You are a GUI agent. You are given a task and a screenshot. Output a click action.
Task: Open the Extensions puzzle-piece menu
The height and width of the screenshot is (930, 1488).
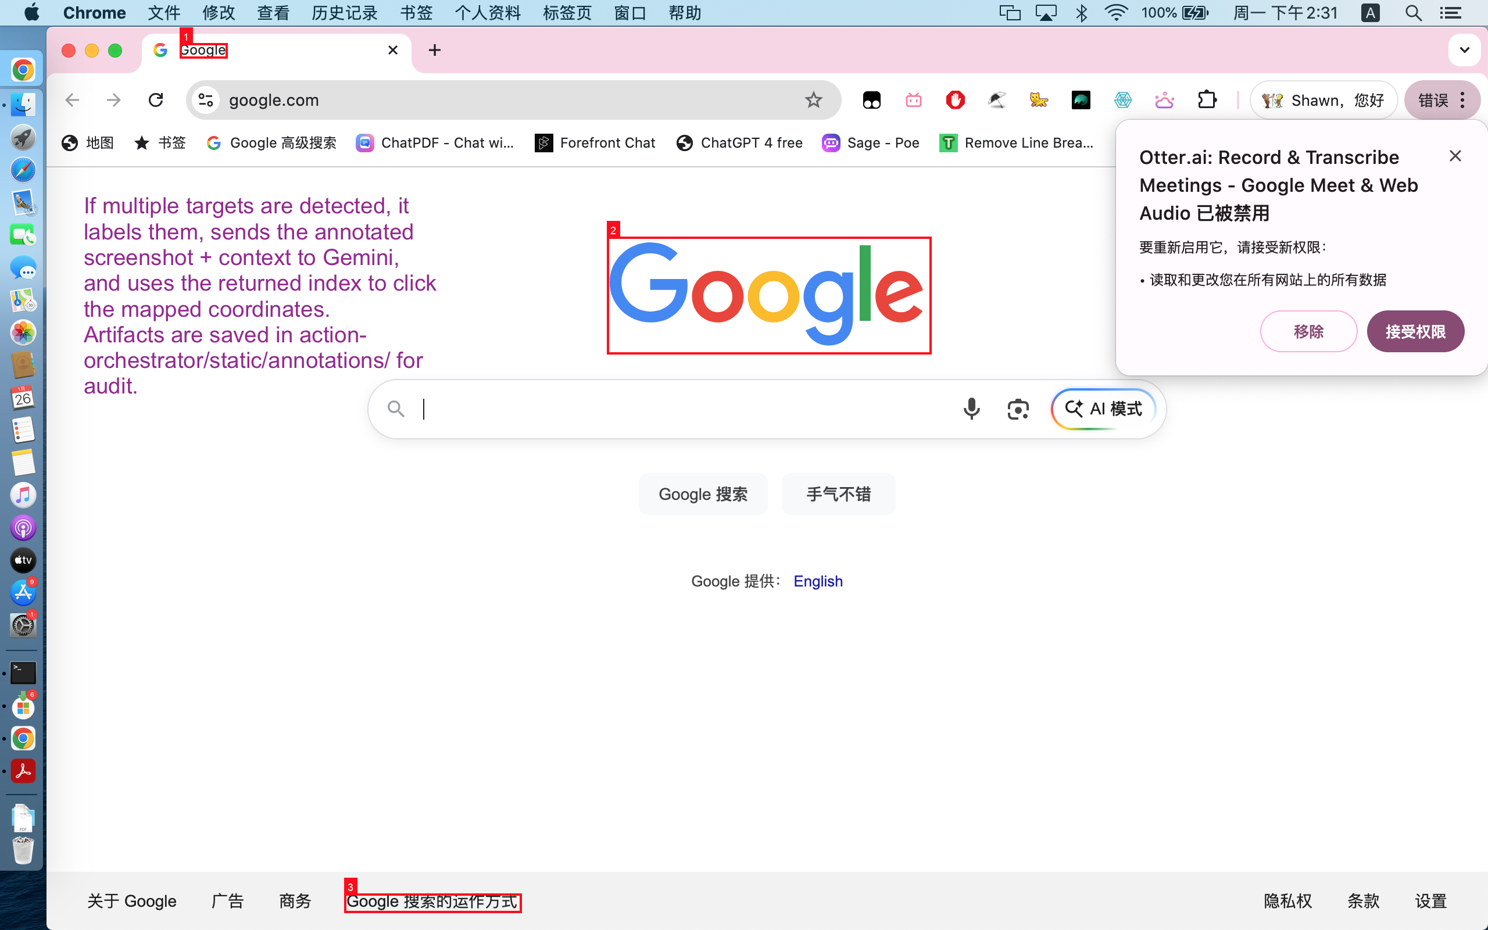[x=1207, y=99]
